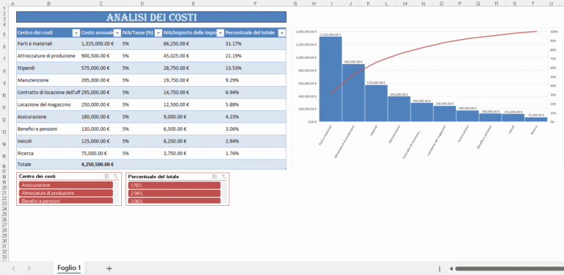Click the Percentuale del totale slicer scrollbar
The height and width of the screenshot is (275, 564).
click(224, 193)
